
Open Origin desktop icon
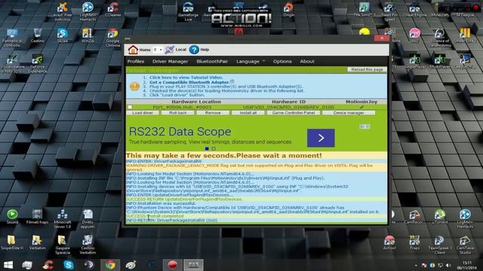pyautogui.click(x=288, y=10)
